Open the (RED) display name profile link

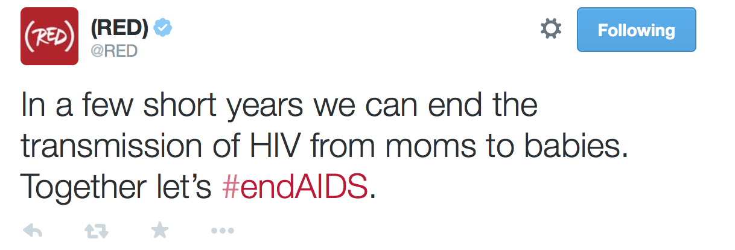[x=119, y=28]
